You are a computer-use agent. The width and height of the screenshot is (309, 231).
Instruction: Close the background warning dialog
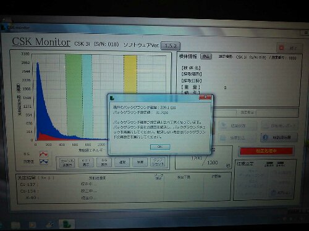coord(205,97)
